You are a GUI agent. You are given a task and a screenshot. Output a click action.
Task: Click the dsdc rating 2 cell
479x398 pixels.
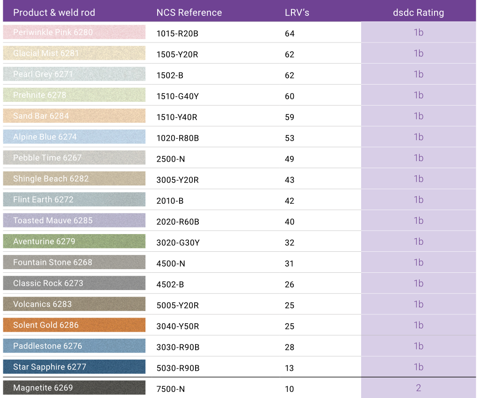418,388
